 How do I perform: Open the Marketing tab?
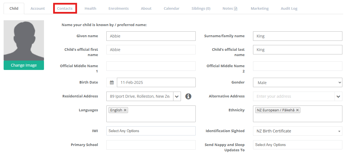260,9
